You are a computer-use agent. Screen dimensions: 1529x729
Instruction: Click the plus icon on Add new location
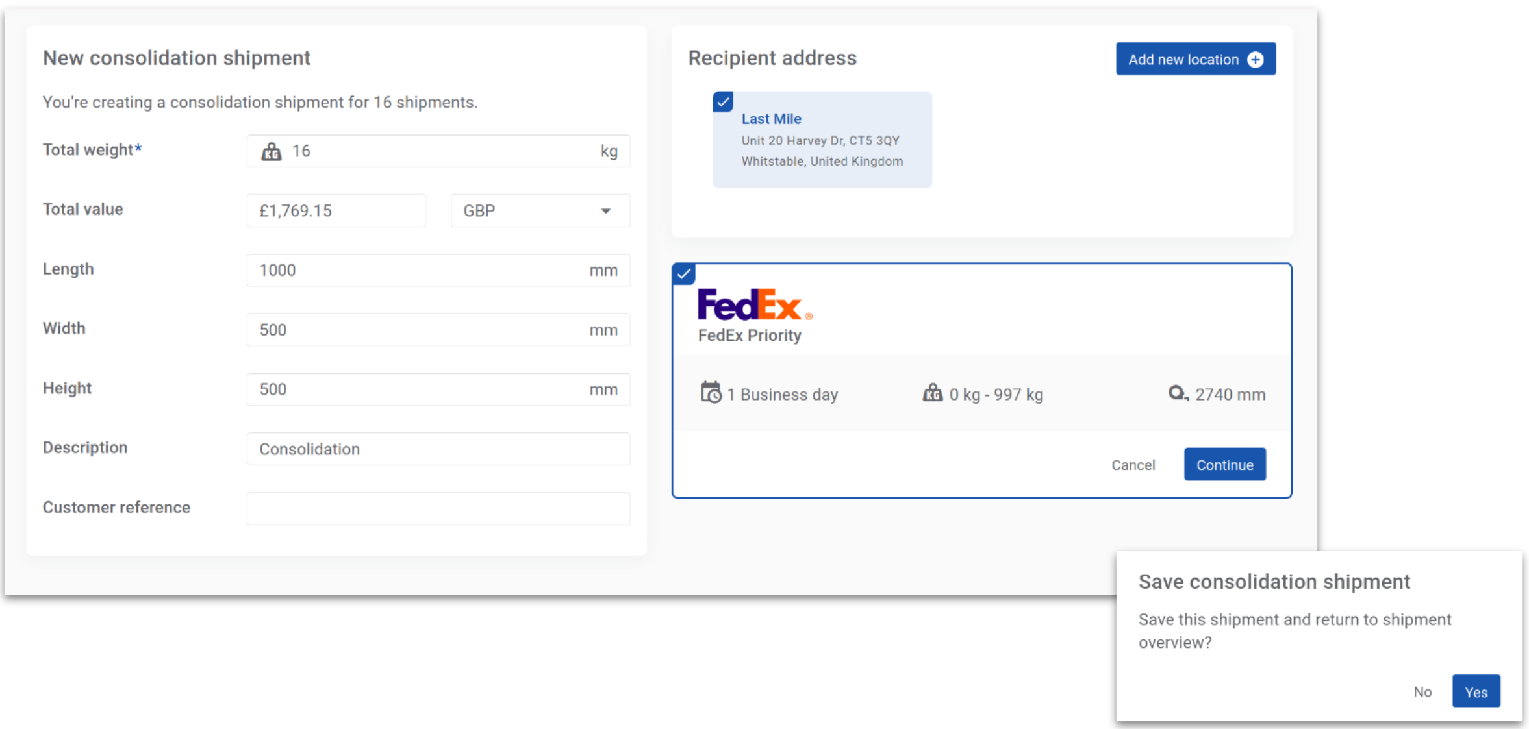point(1256,60)
